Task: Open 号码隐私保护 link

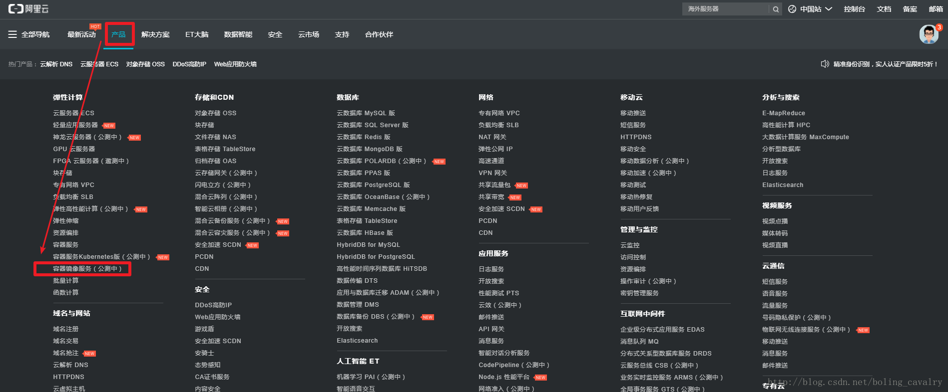Action: coord(797,318)
